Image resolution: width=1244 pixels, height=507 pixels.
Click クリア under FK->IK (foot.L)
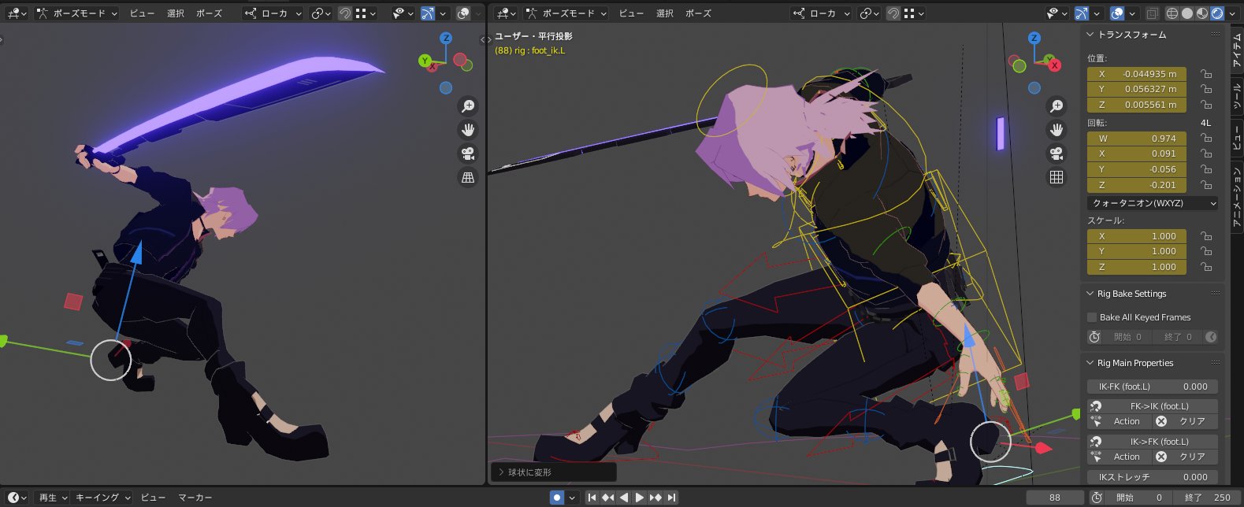point(1186,421)
